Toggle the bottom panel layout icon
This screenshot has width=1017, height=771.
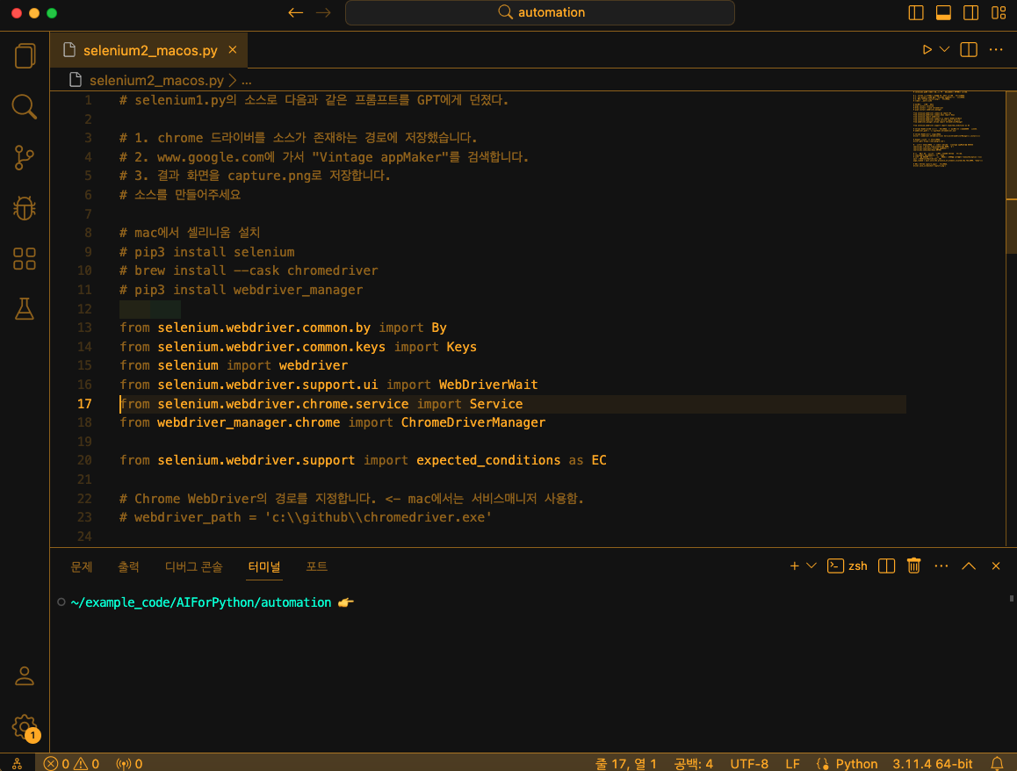(x=943, y=12)
